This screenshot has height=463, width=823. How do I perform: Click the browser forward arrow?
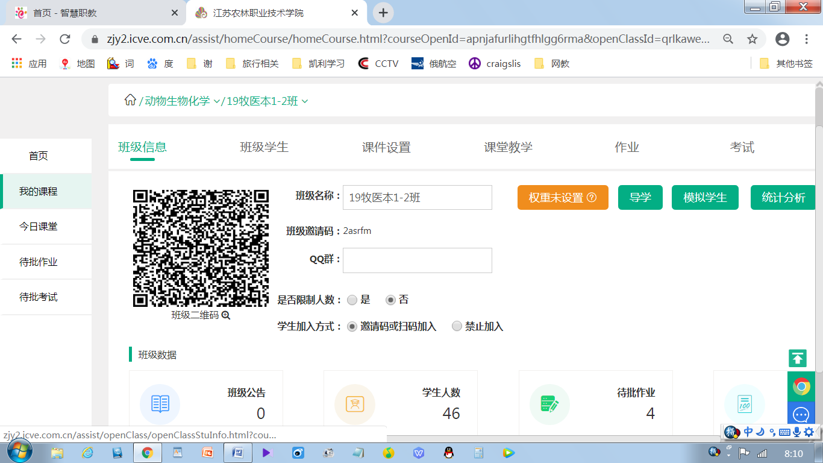40,39
